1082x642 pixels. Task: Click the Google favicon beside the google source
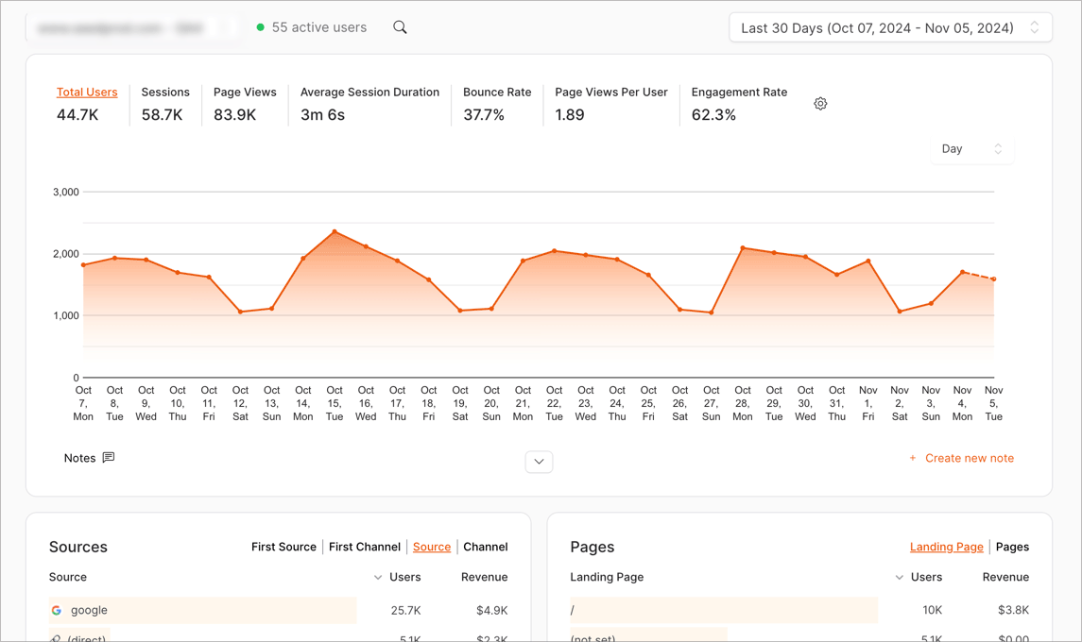click(57, 610)
